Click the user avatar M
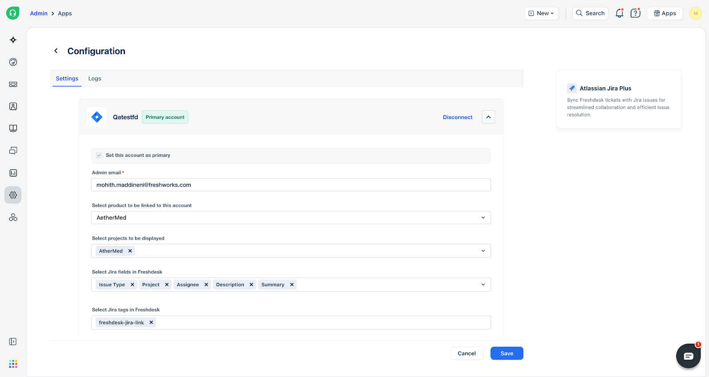This screenshot has width=709, height=377. [696, 13]
